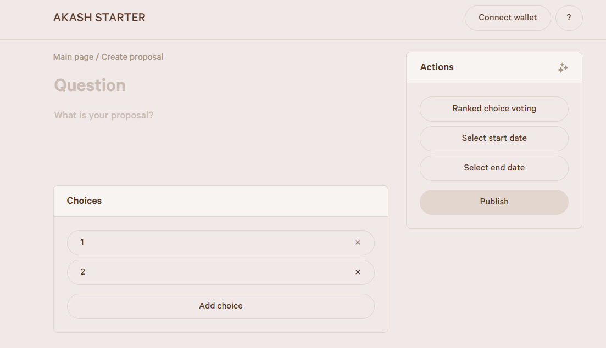Open help with the question mark button
Viewport: 606px width, 348px height.
click(x=569, y=18)
